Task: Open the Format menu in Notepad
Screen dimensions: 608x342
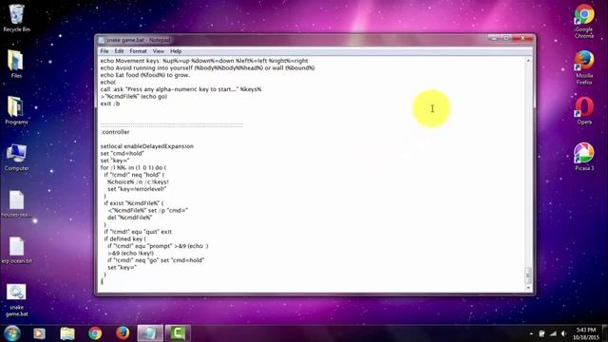Action: (x=138, y=51)
